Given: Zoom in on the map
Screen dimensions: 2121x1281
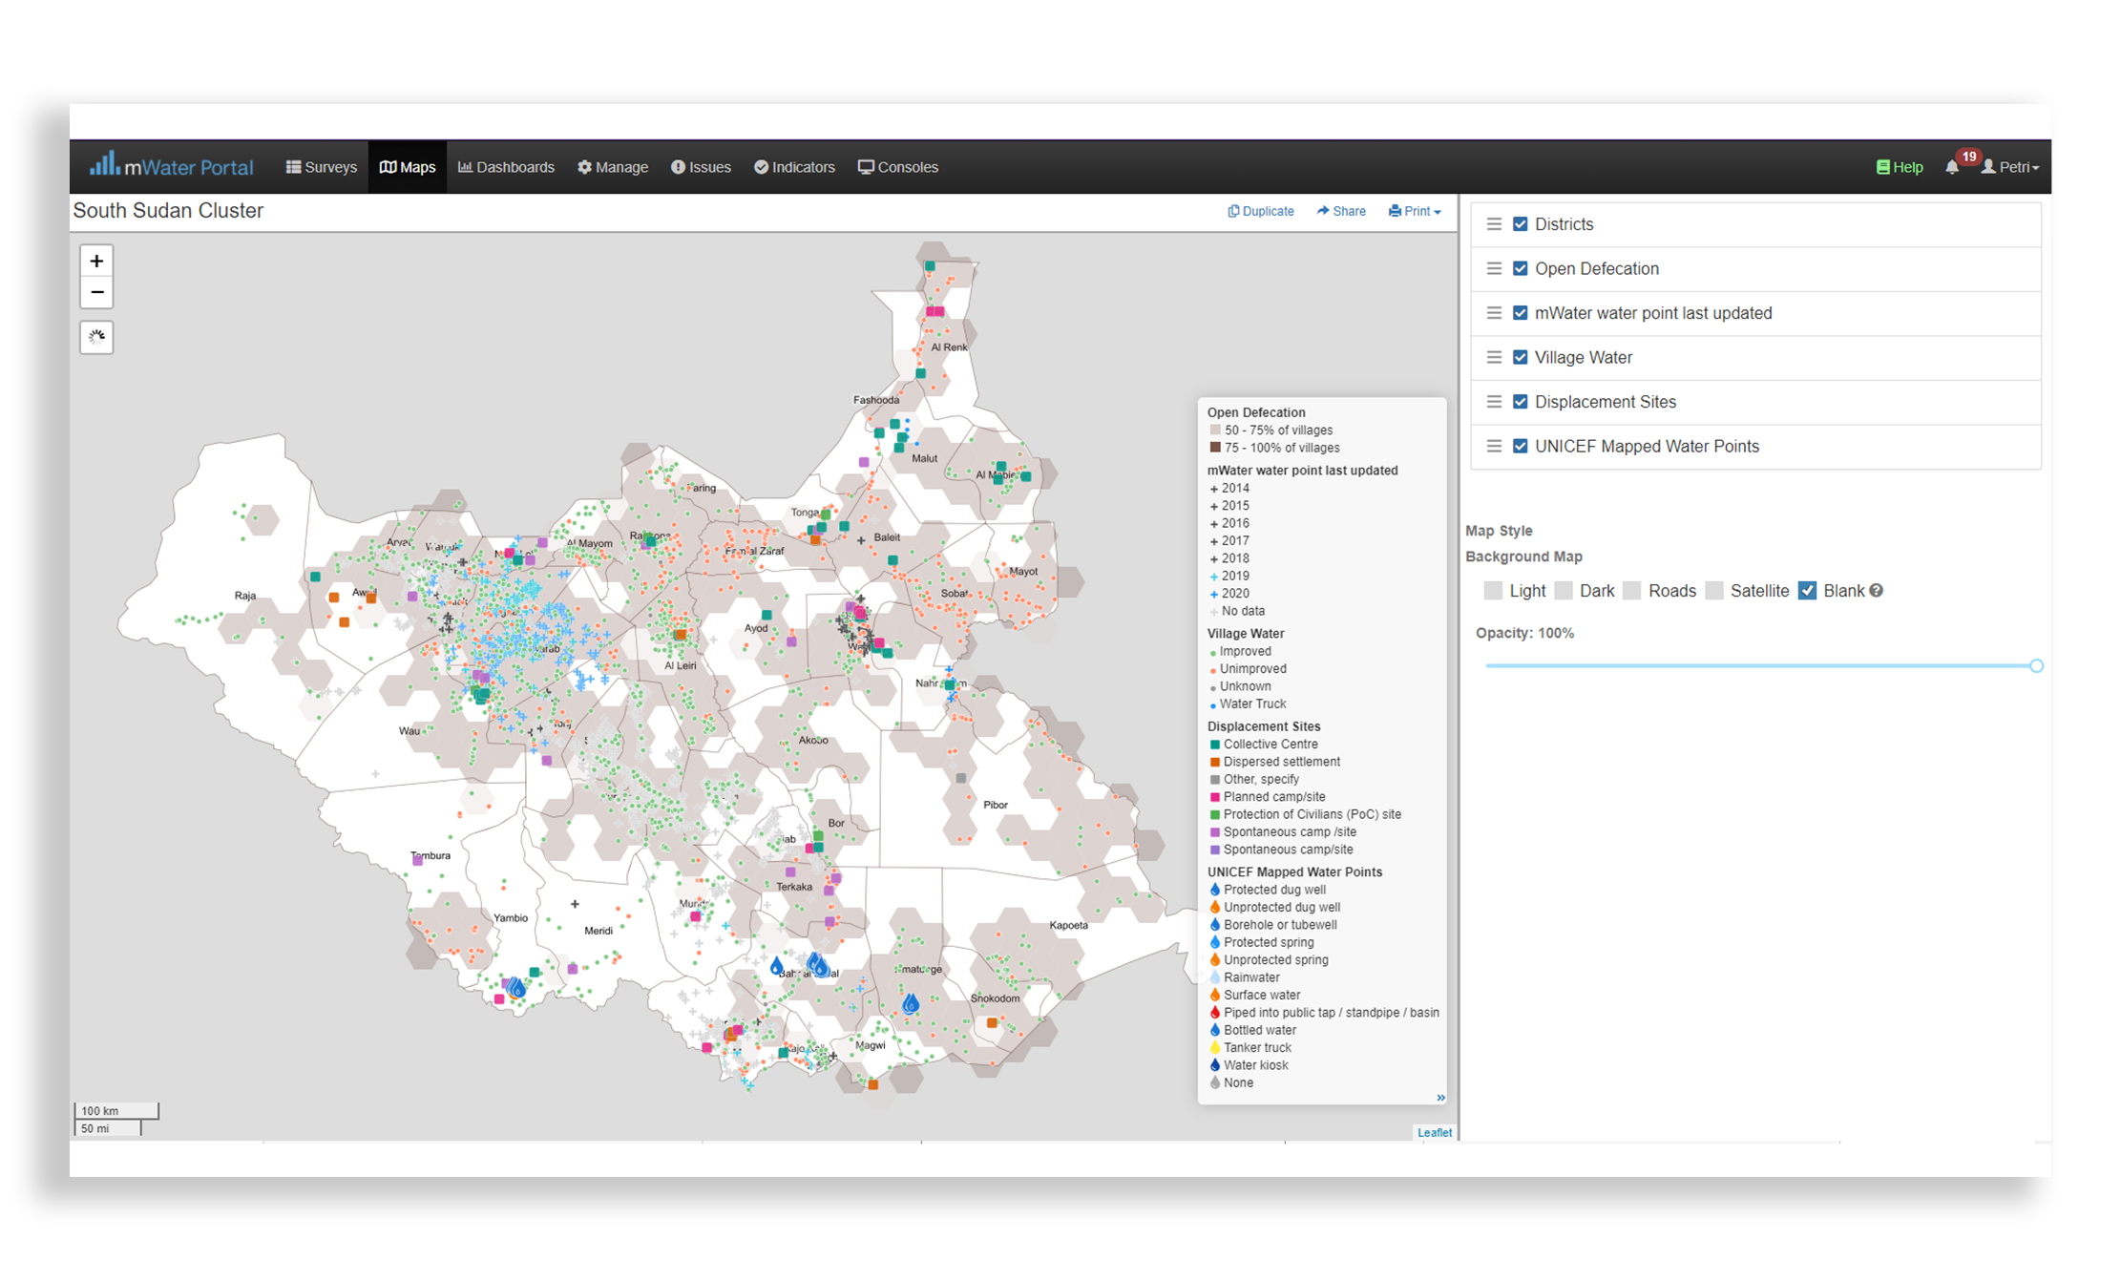Looking at the screenshot, I should [96, 261].
